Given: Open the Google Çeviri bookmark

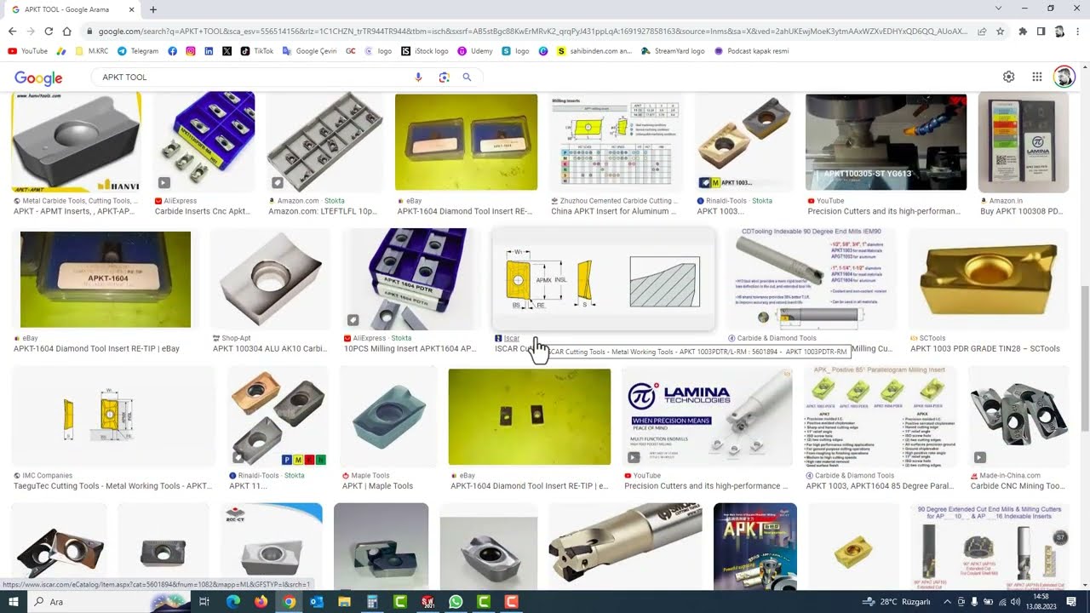Looking at the screenshot, I should 310,51.
